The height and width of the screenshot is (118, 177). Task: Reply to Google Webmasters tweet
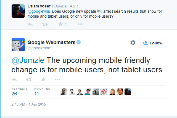(x=15, y=80)
